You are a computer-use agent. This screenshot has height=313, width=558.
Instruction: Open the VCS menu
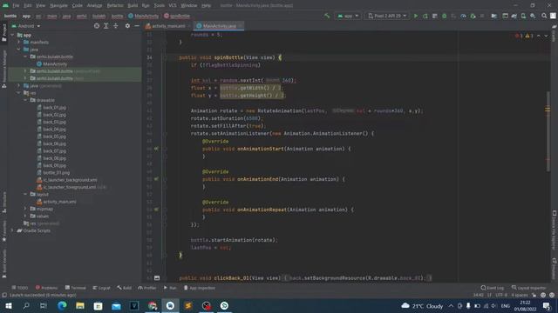point(173,5)
